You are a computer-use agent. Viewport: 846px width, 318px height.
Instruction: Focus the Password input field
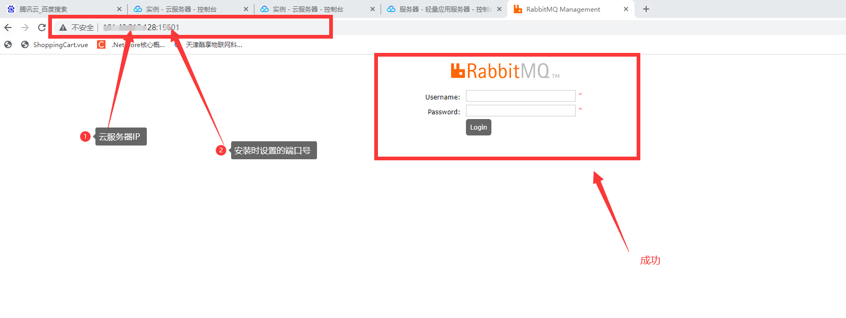pos(521,111)
